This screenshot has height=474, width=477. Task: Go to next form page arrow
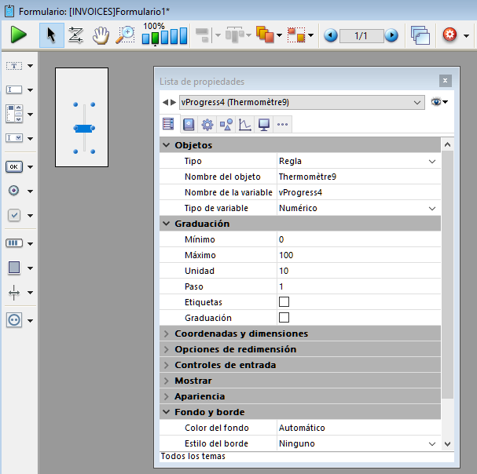[391, 35]
